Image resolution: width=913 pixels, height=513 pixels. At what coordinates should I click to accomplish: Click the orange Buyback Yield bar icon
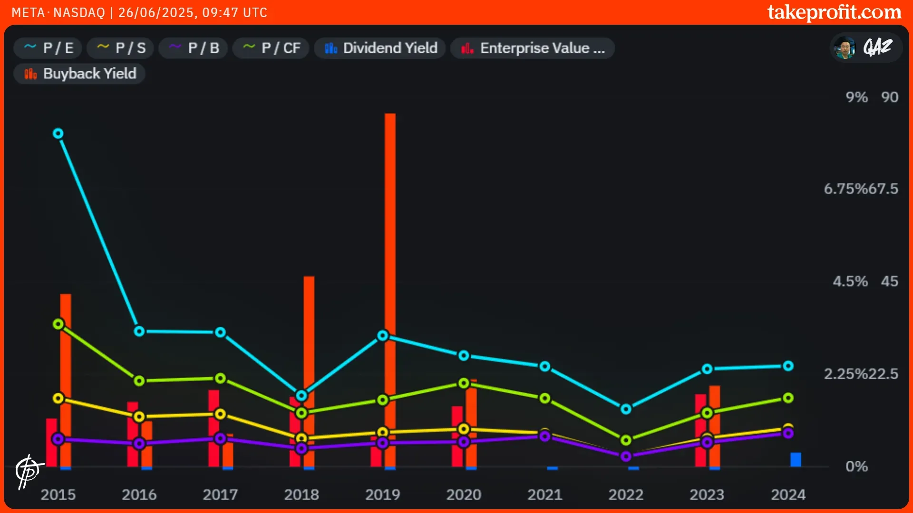coord(30,74)
